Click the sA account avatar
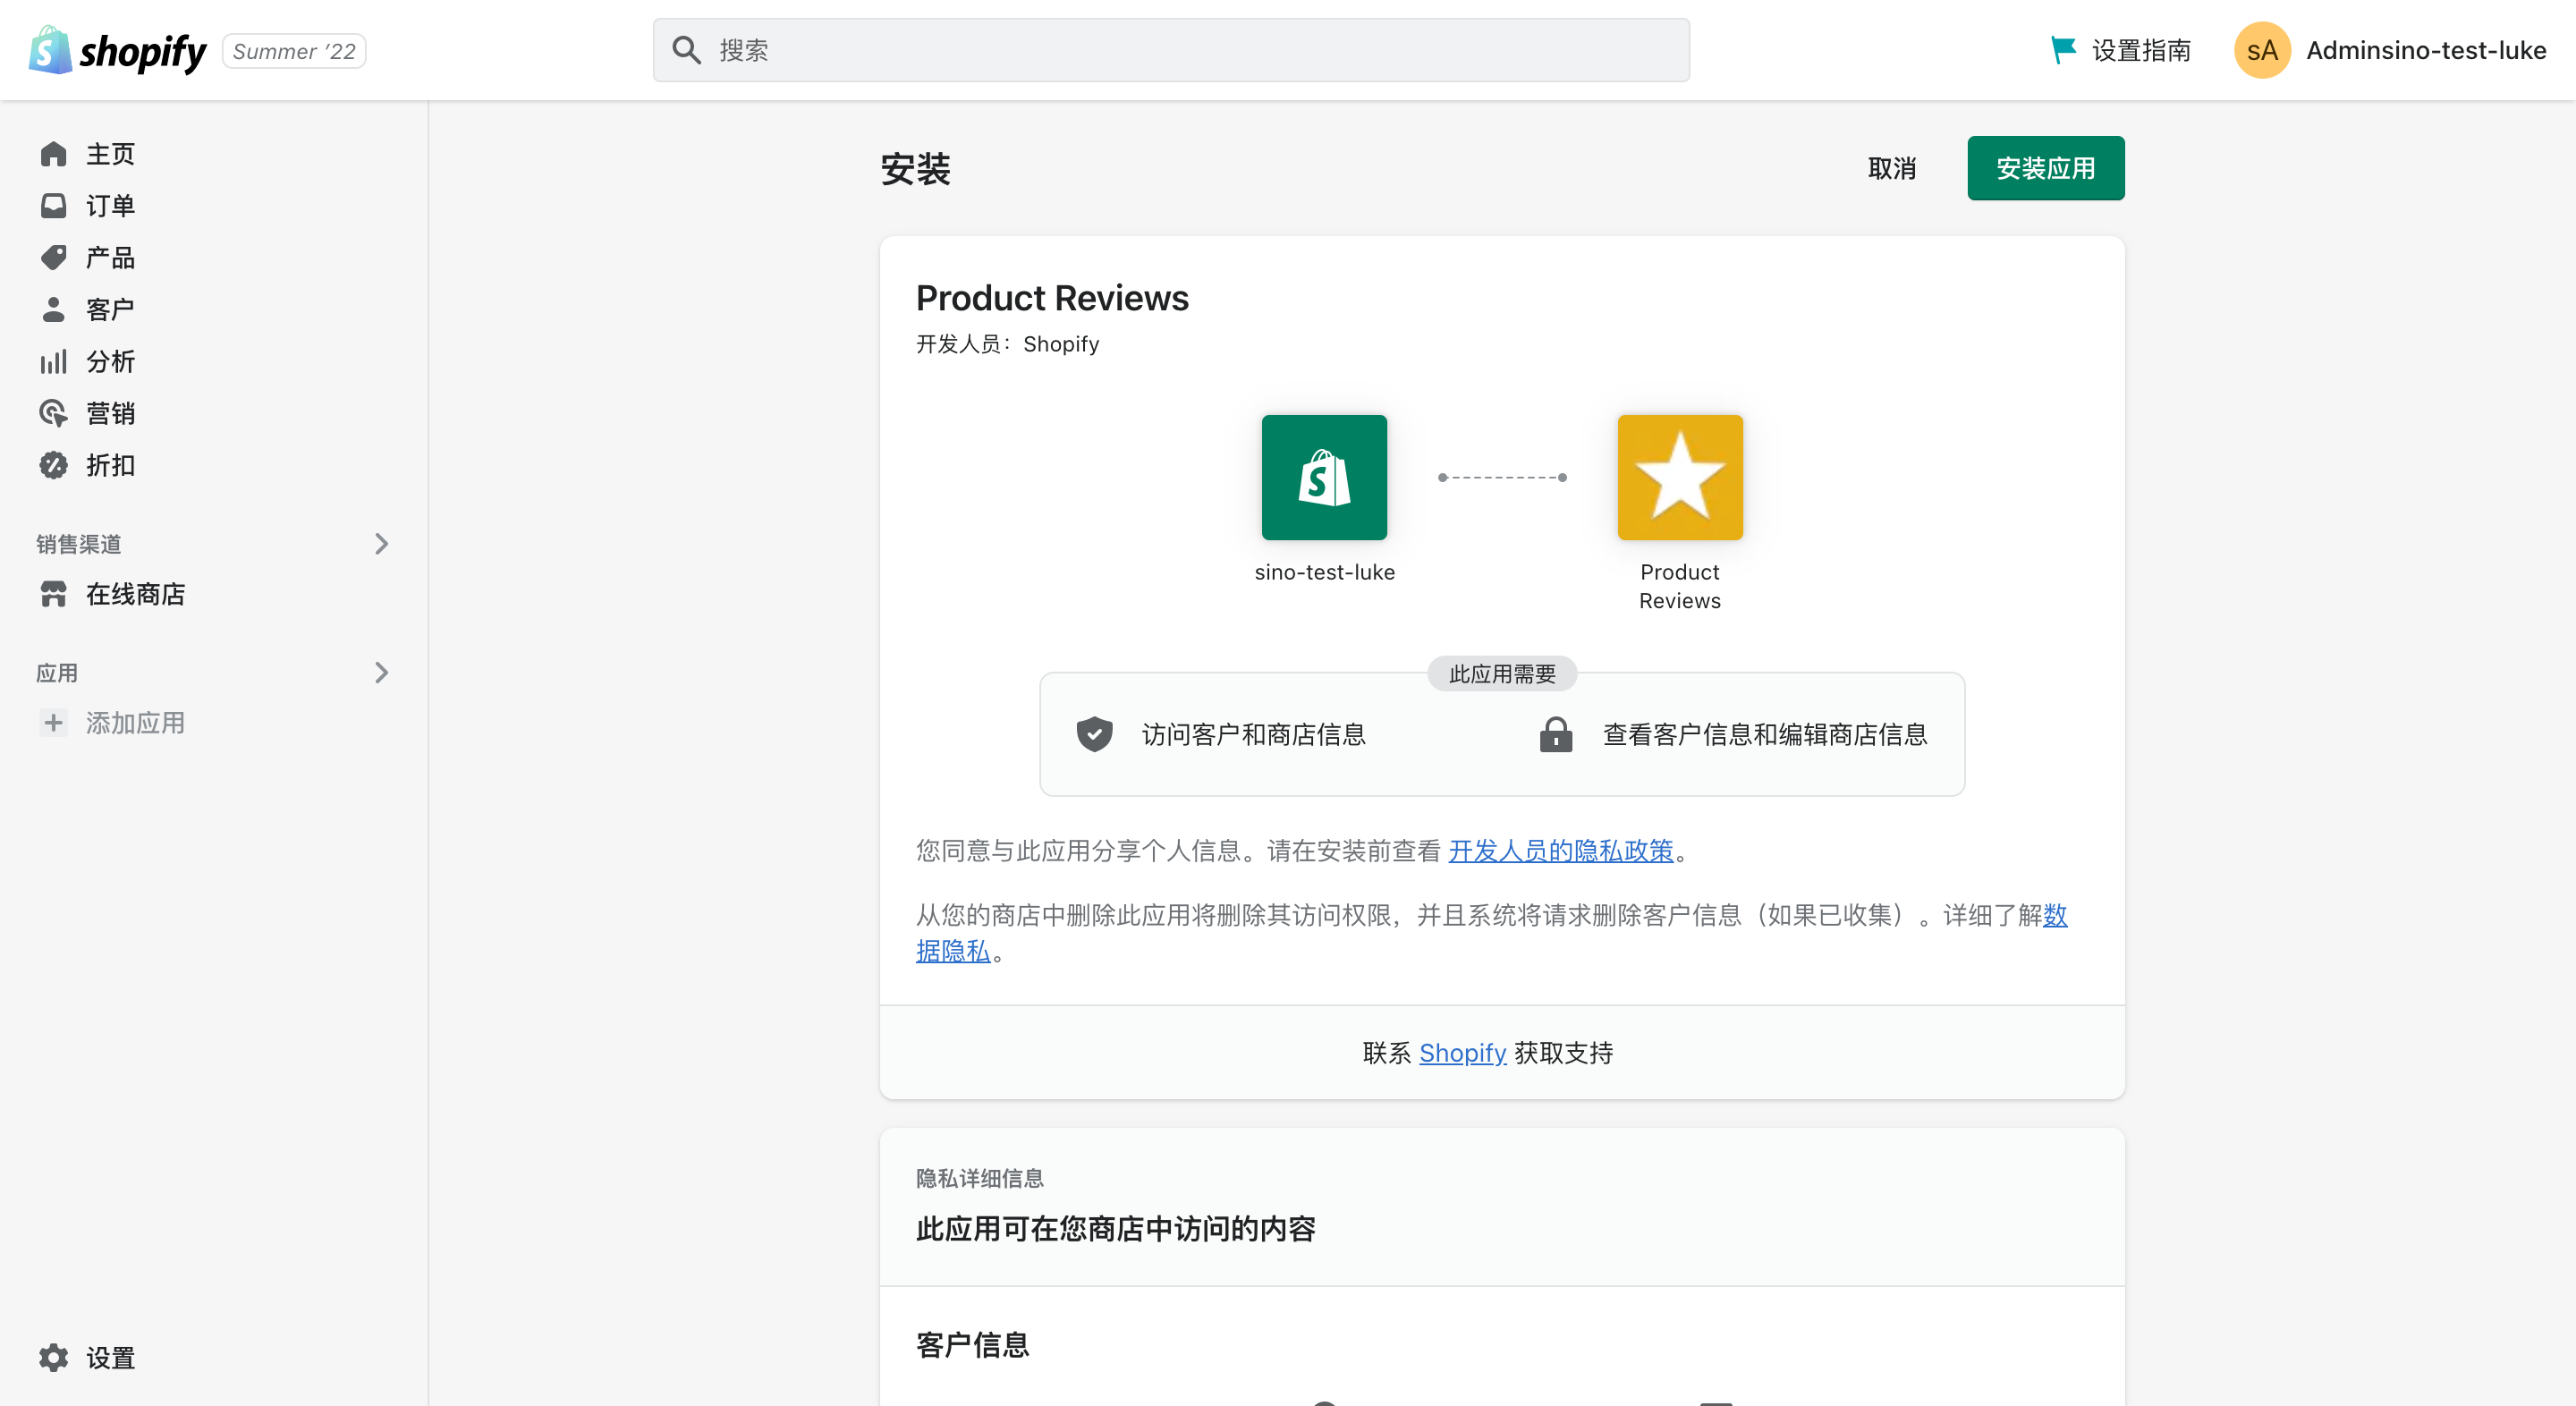 (x=2262, y=50)
